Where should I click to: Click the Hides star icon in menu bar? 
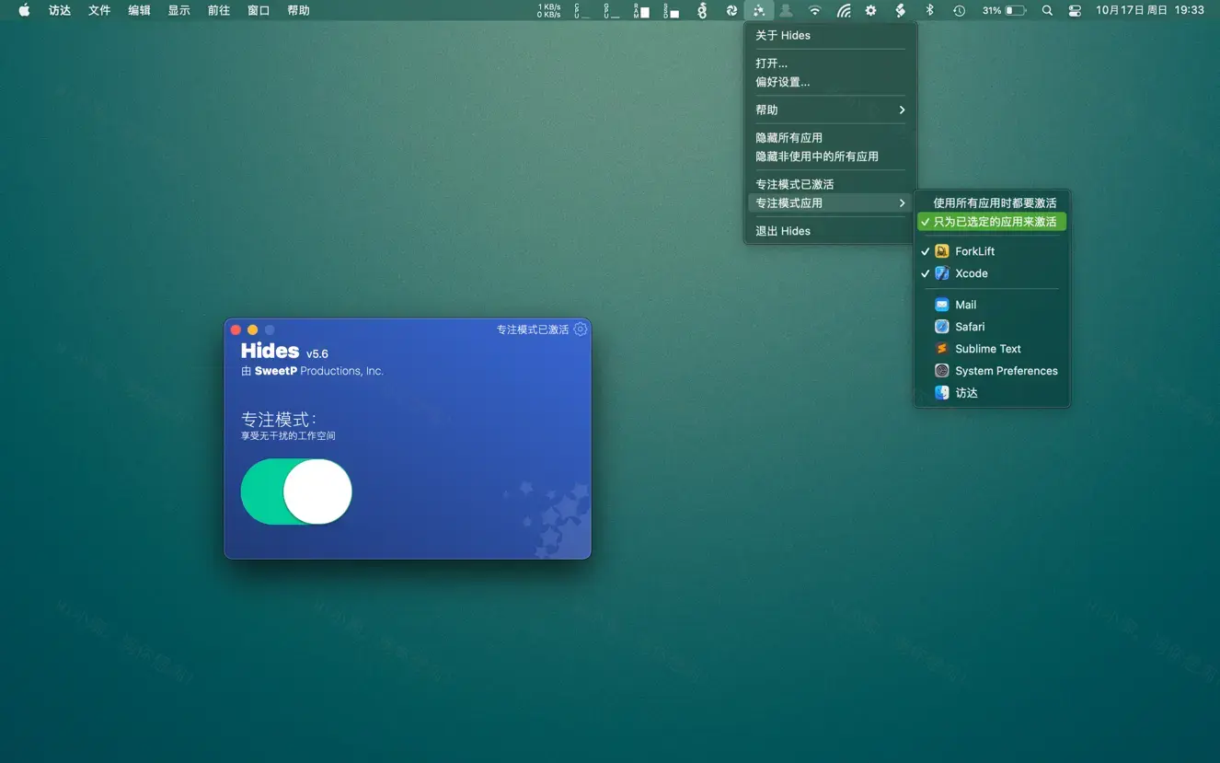coord(759,11)
